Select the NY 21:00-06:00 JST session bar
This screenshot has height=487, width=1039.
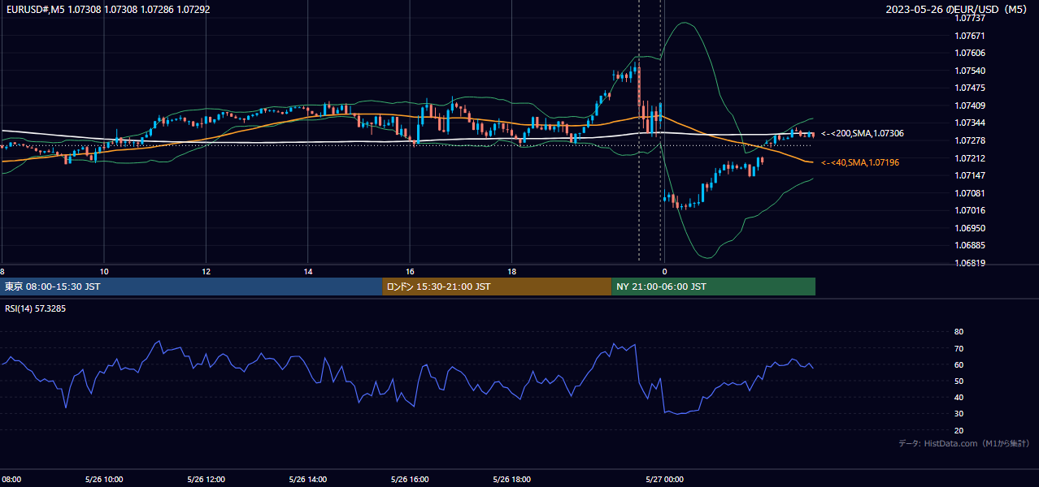[713, 287]
